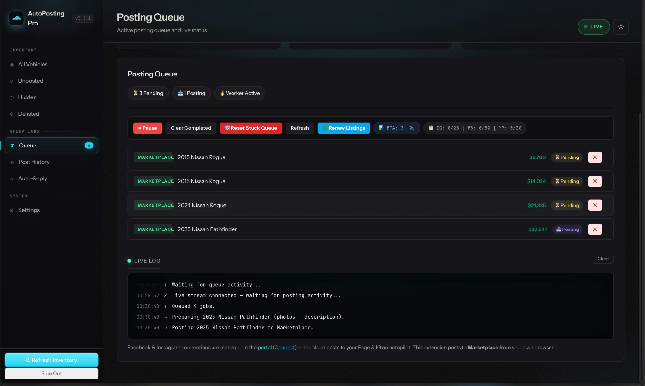Select the 2025 Nissan Pathfinder title

click(x=207, y=229)
